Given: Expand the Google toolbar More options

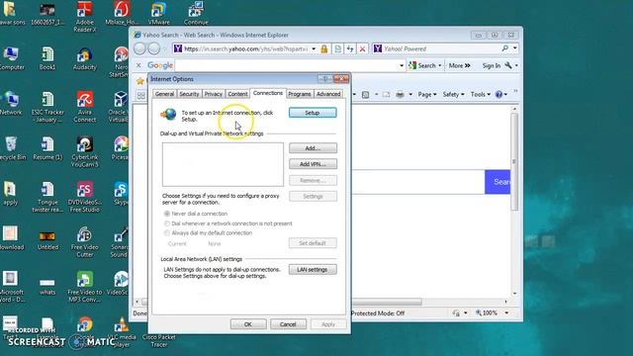Looking at the screenshot, I should pos(459,65).
